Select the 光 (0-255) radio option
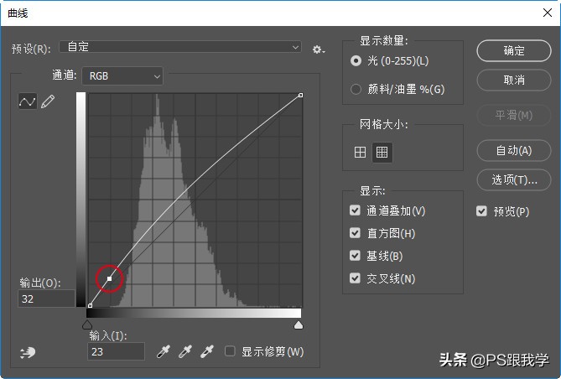The image size is (561, 379). [x=356, y=61]
